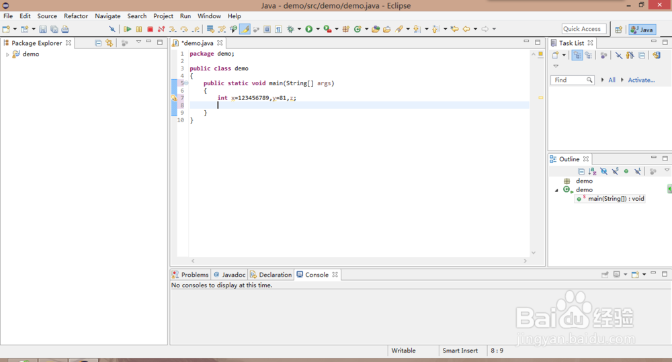
Task: Click the Step Return icon
Action: pyautogui.click(x=196, y=29)
